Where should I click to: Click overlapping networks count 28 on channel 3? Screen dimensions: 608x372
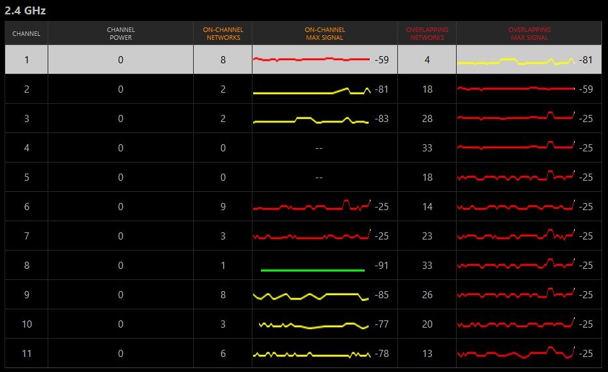click(x=427, y=119)
